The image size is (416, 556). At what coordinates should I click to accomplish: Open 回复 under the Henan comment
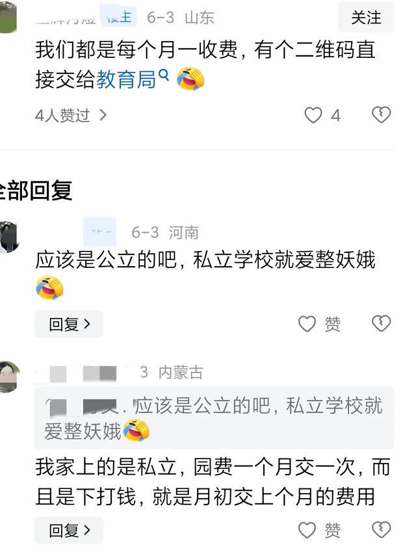point(69,324)
